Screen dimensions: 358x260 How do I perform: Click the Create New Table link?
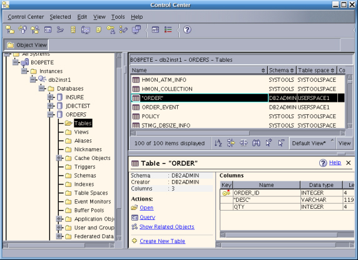[162, 241]
